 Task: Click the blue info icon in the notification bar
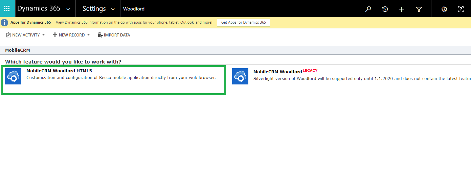(4, 23)
